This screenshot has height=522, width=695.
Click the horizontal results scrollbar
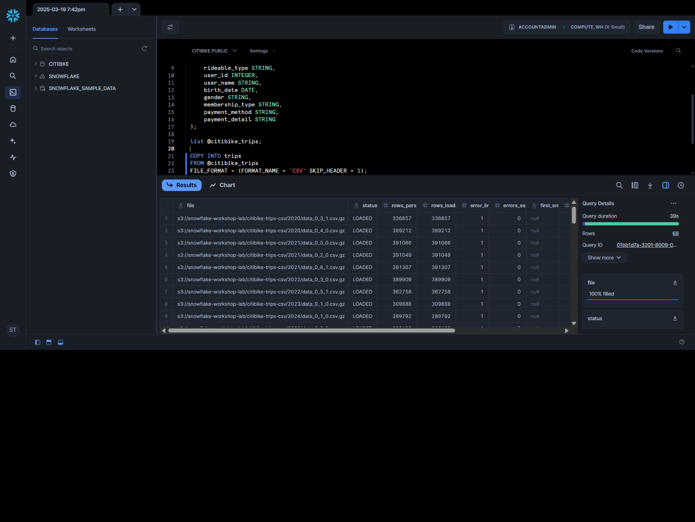click(311, 331)
